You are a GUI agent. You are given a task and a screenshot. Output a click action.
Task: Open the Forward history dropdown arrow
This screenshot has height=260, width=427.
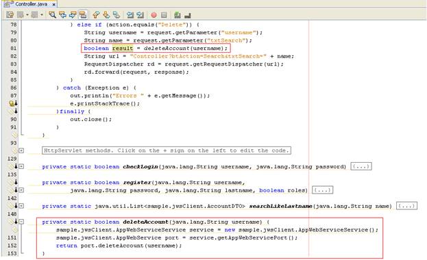coord(42,14)
